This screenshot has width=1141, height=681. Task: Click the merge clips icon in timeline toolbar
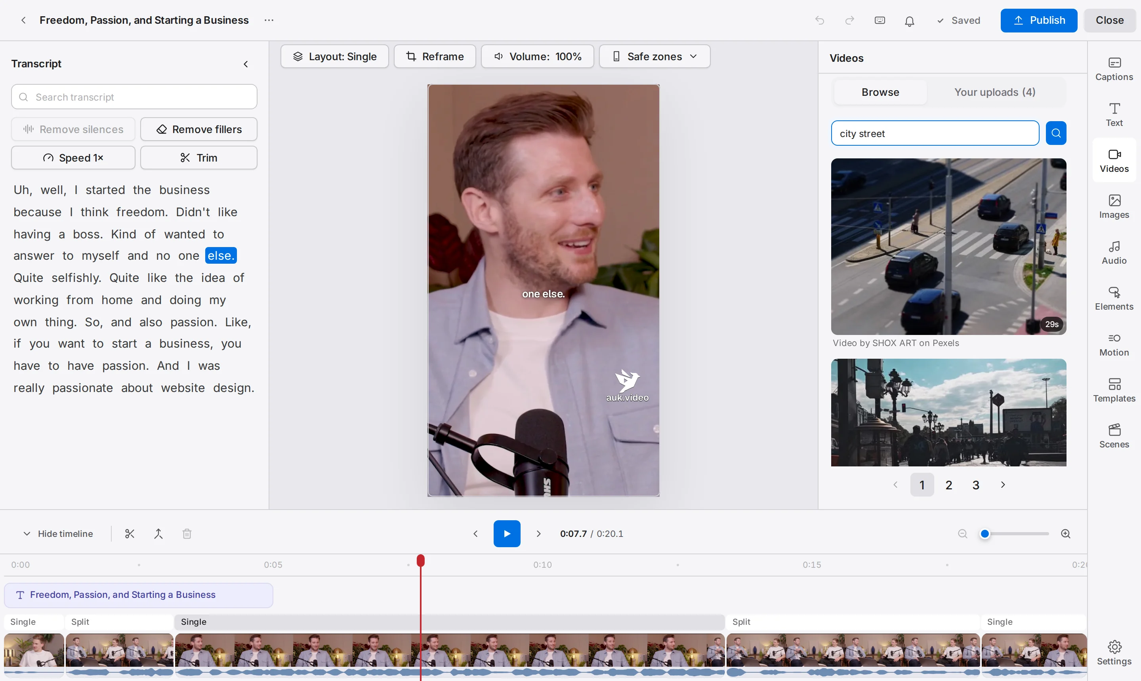158,534
